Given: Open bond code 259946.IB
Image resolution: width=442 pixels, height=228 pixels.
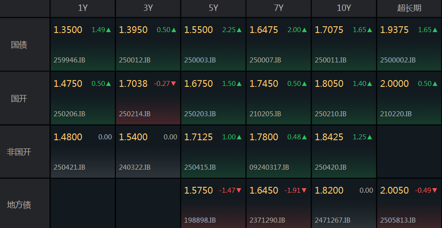Looking at the screenshot, I should click(x=70, y=60).
